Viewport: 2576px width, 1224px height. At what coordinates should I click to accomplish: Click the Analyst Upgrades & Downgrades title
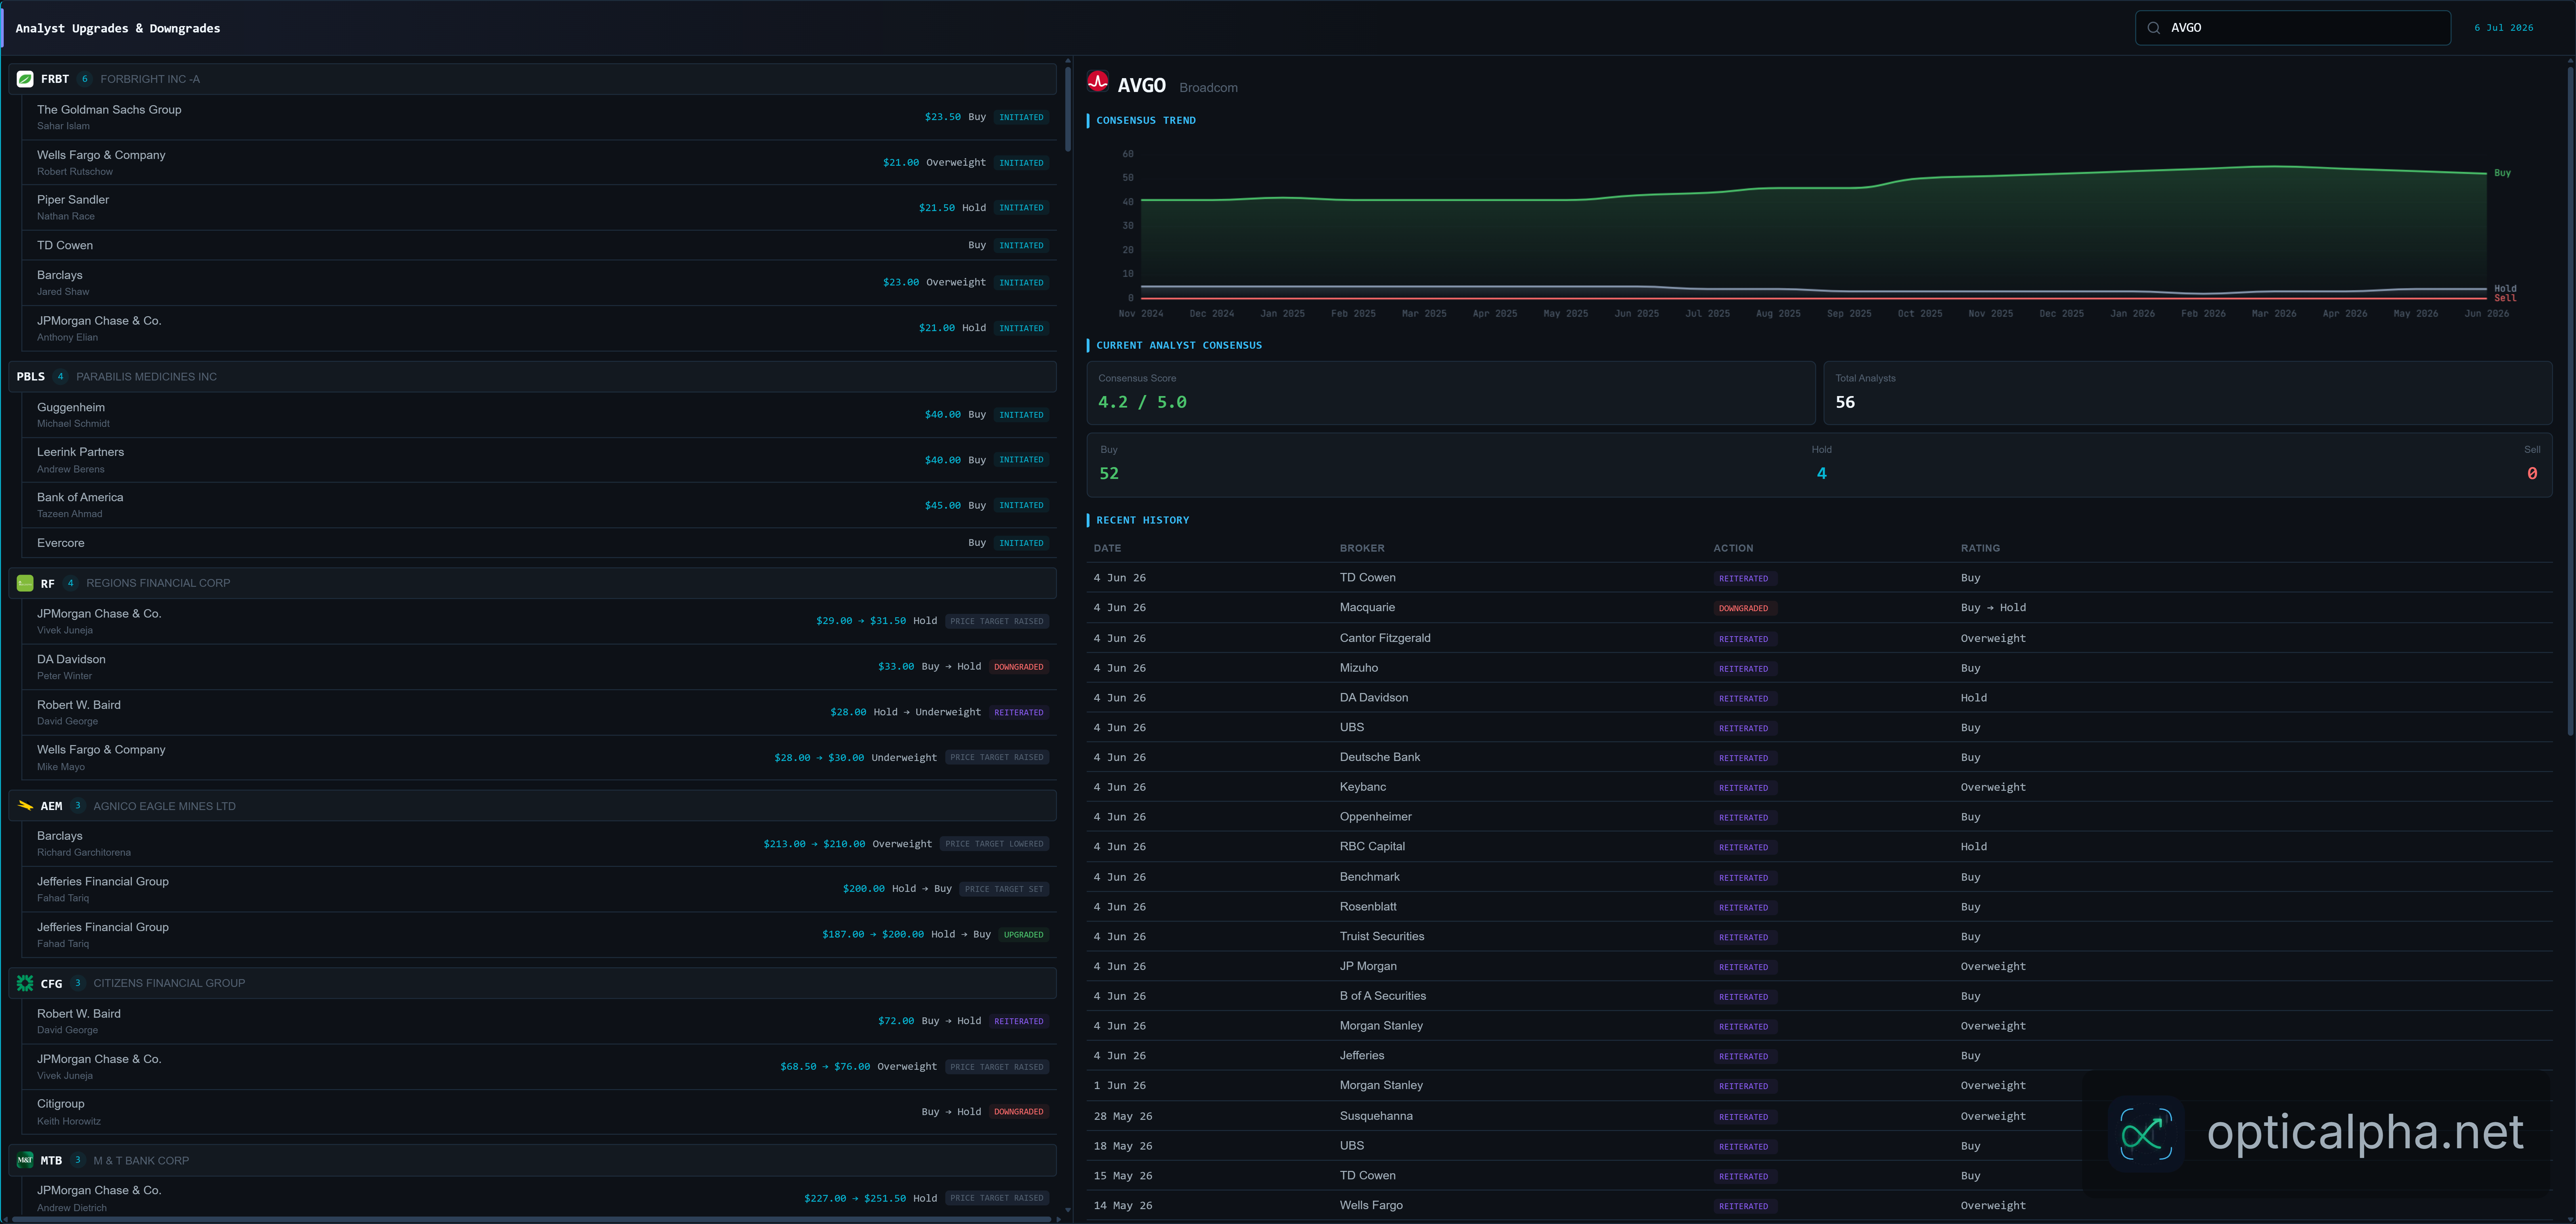[x=118, y=28]
